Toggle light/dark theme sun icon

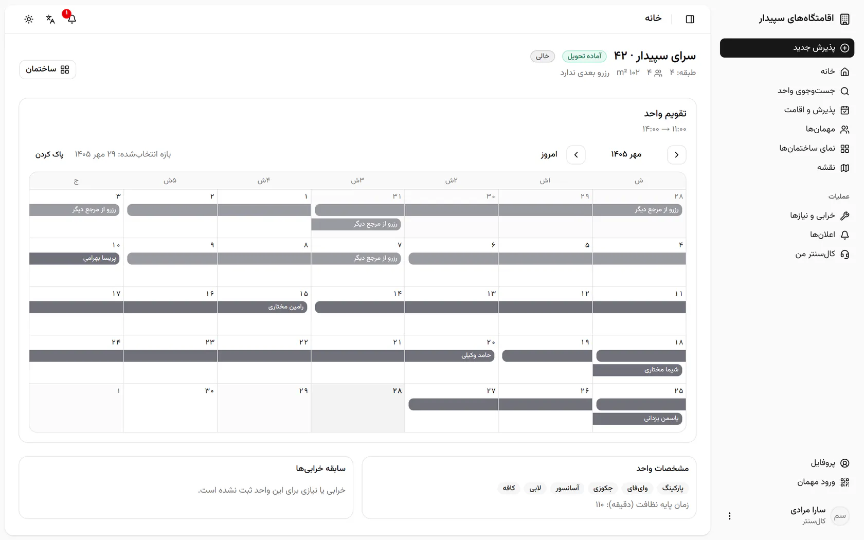pyautogui.click(x=29, y=19)
